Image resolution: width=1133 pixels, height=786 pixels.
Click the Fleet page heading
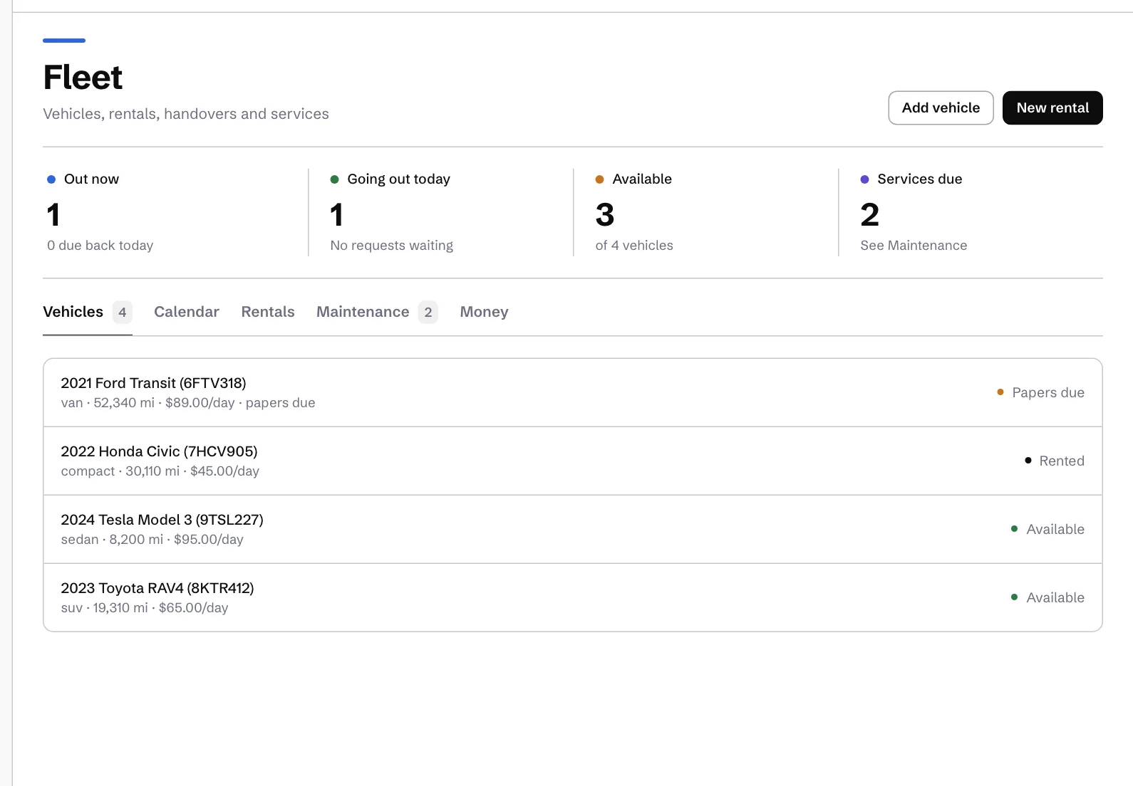pos(83,78)
